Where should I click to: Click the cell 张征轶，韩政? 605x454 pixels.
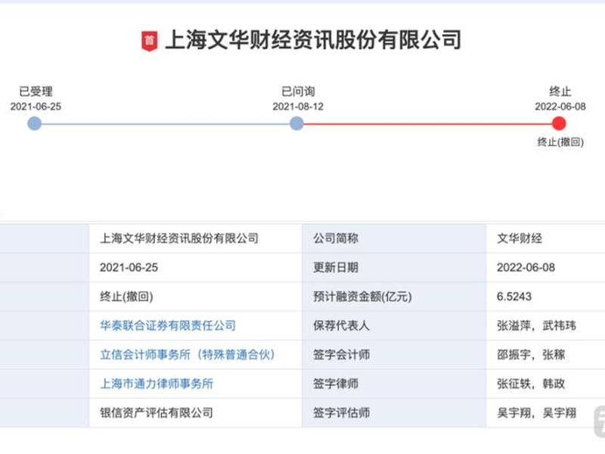(545, 384)
